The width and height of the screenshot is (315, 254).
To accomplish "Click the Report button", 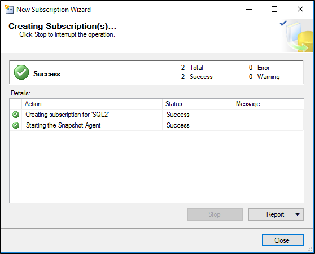I will (276, 214).
